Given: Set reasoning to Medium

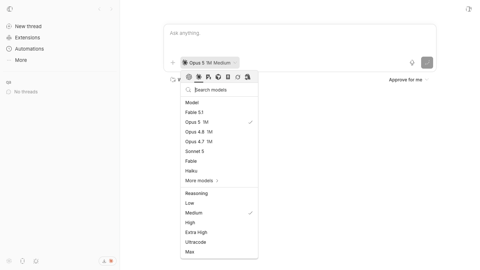Looking at the screenshot, I should (x=219, y=213).
